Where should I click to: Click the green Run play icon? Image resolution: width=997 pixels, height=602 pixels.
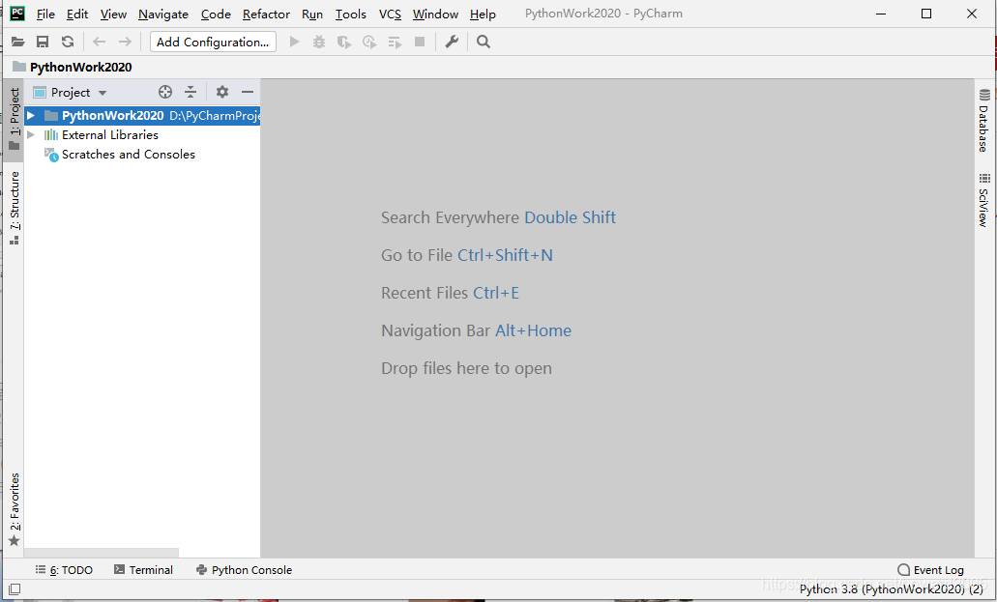pos(294,42)
